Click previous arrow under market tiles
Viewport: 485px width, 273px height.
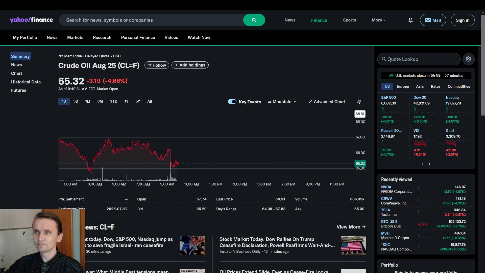pos(422,164)
